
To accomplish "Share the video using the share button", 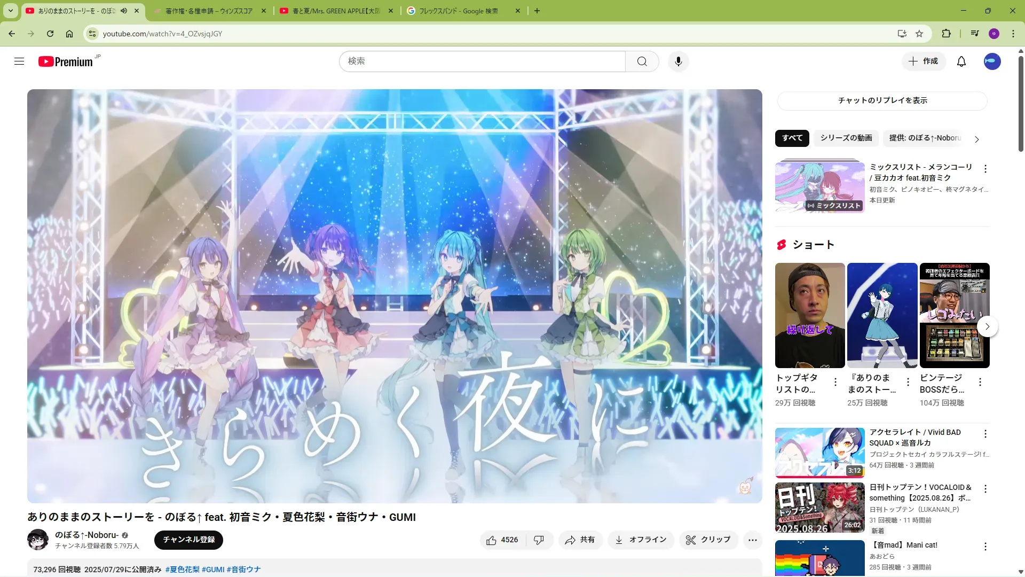I will 580,540.
